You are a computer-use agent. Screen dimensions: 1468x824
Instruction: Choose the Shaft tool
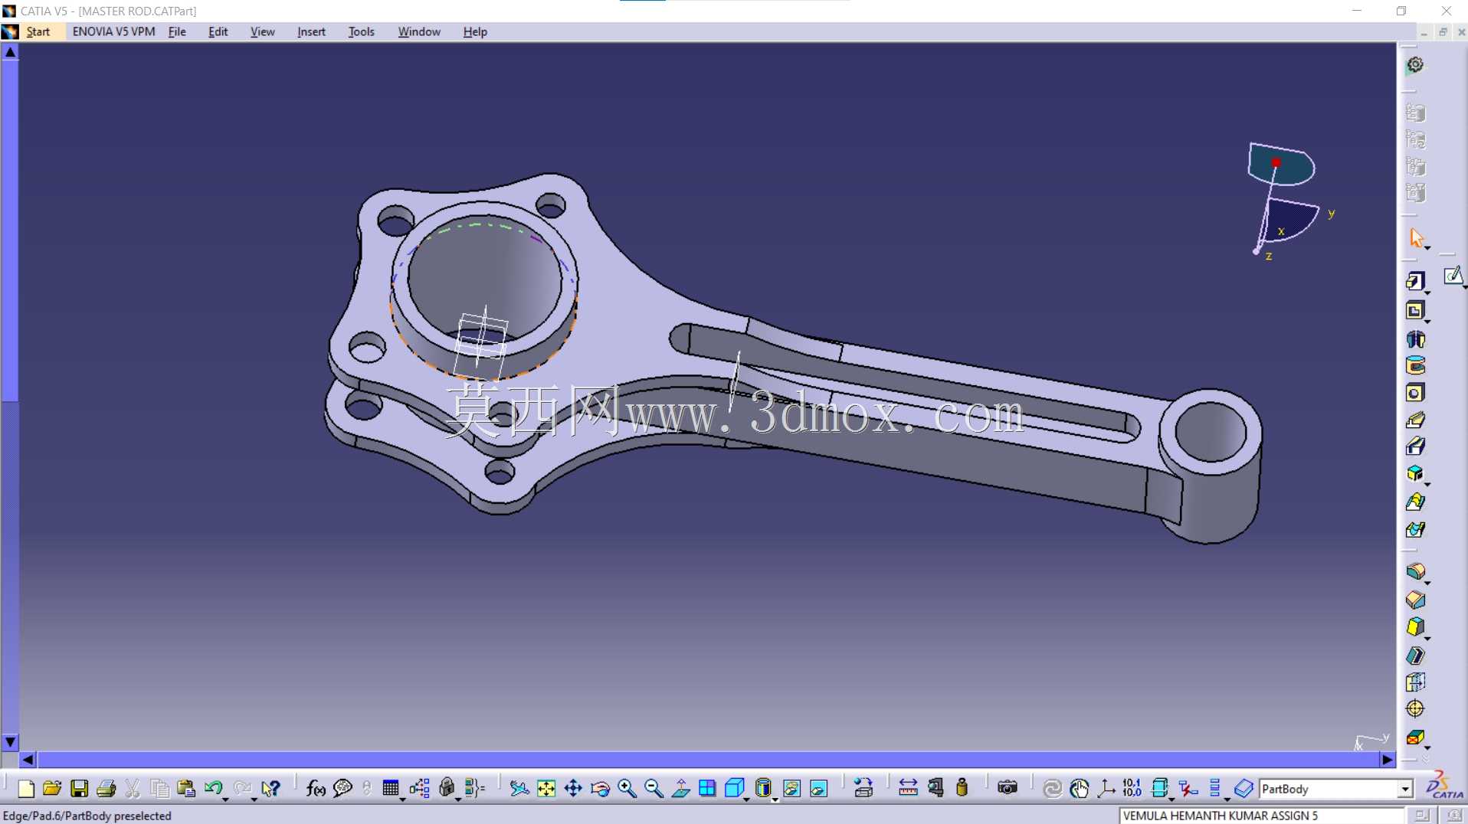[x=1415, y=338]
